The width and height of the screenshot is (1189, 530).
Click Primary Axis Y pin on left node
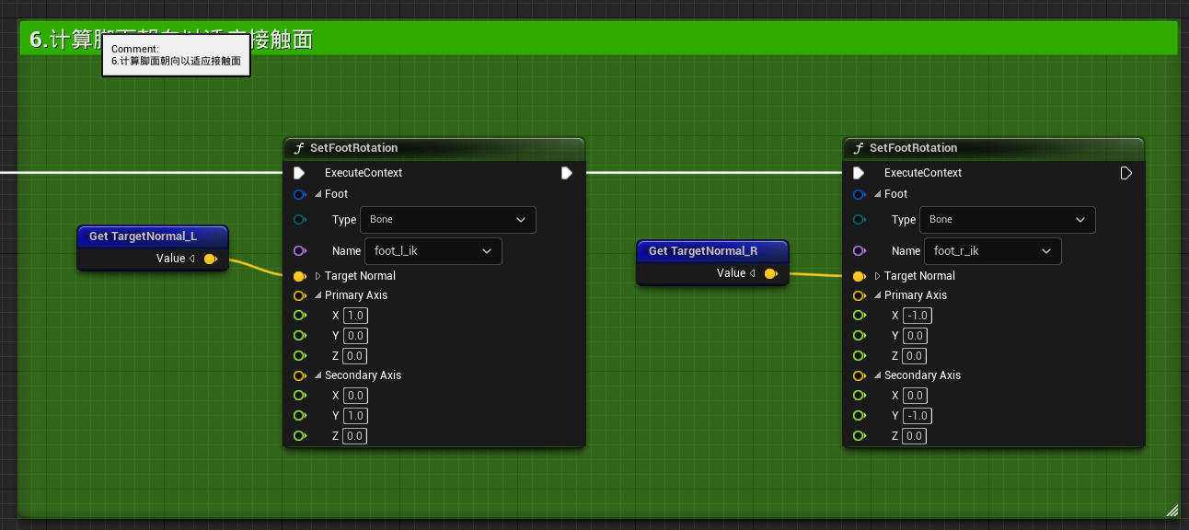point(299,336)
